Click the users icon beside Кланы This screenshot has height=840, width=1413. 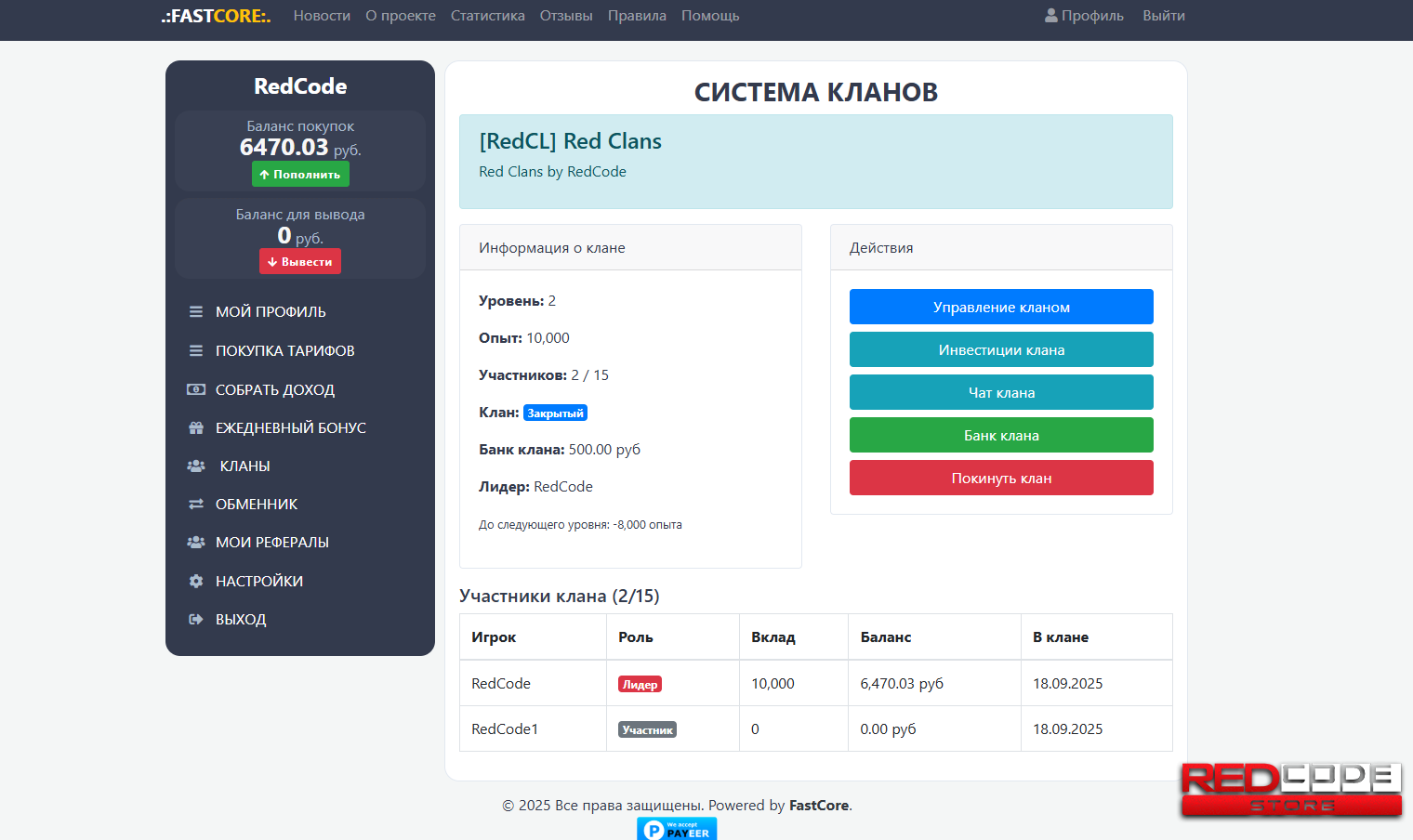pos(196,466)
